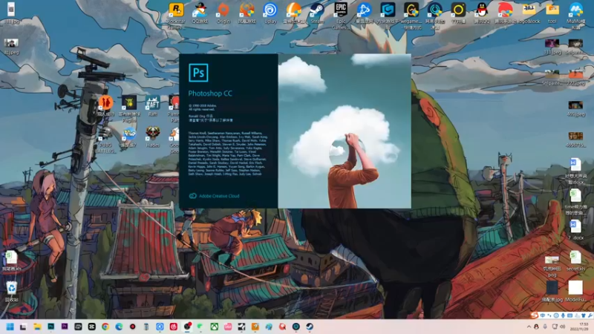Launch Steam from the desktop shortcut
594x334 pixels.
coord(317,13)
